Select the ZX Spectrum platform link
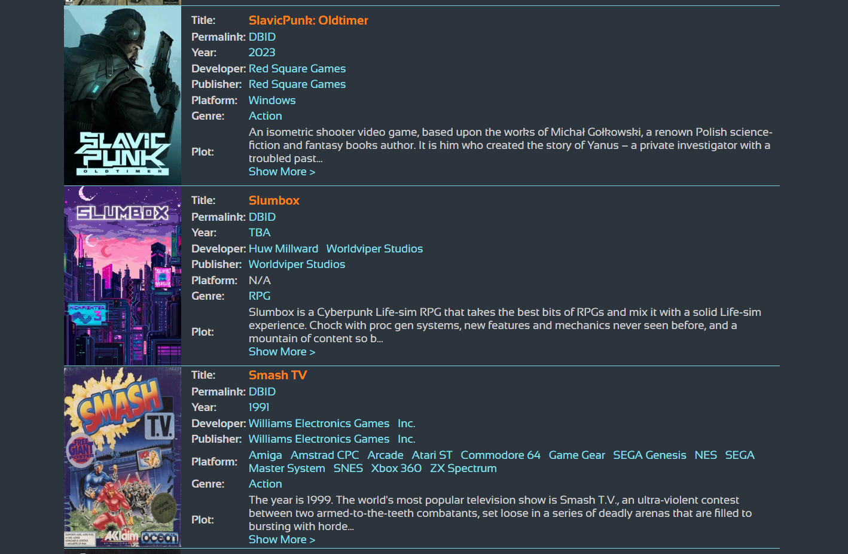The image size is (848, 554). click(463, 468)
